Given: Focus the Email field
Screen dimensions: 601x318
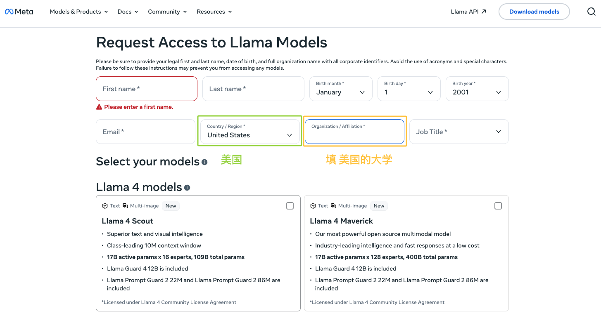Looking at the screenshot, I should (x=145, y=132).
